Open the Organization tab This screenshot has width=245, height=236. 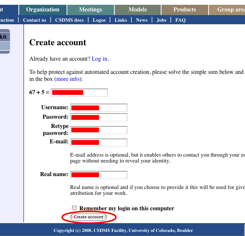click(43, 10)
